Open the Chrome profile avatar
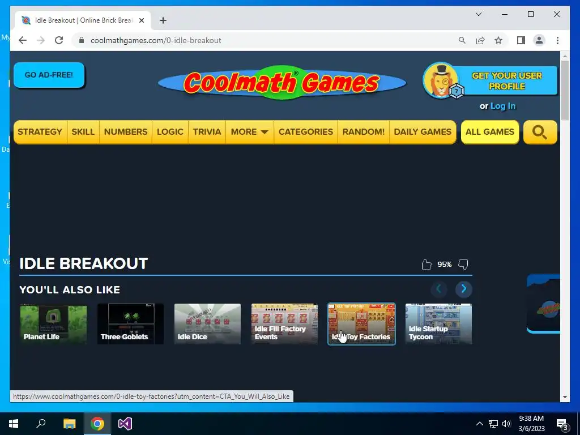Screen dimensions: 580x435 tap(539, 40)
